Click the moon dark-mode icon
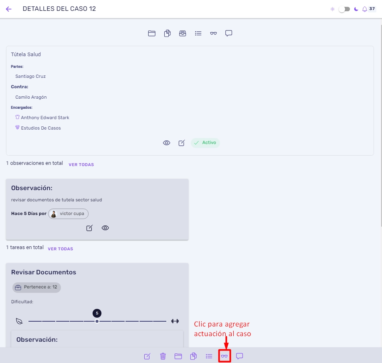 [x=356, y=9]
